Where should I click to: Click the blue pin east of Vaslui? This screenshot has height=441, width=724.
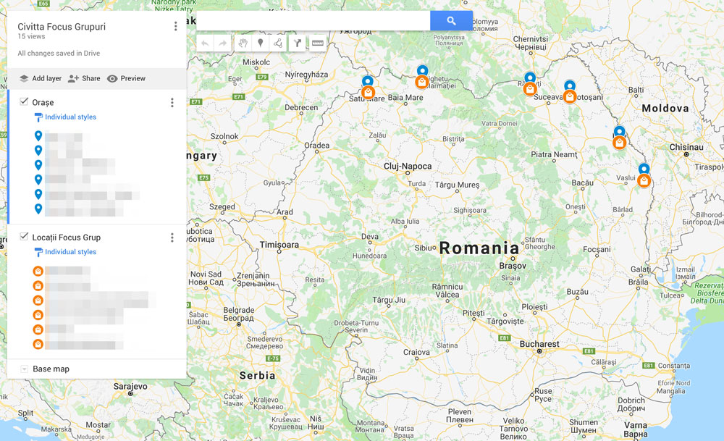click(x=644, y=169)
